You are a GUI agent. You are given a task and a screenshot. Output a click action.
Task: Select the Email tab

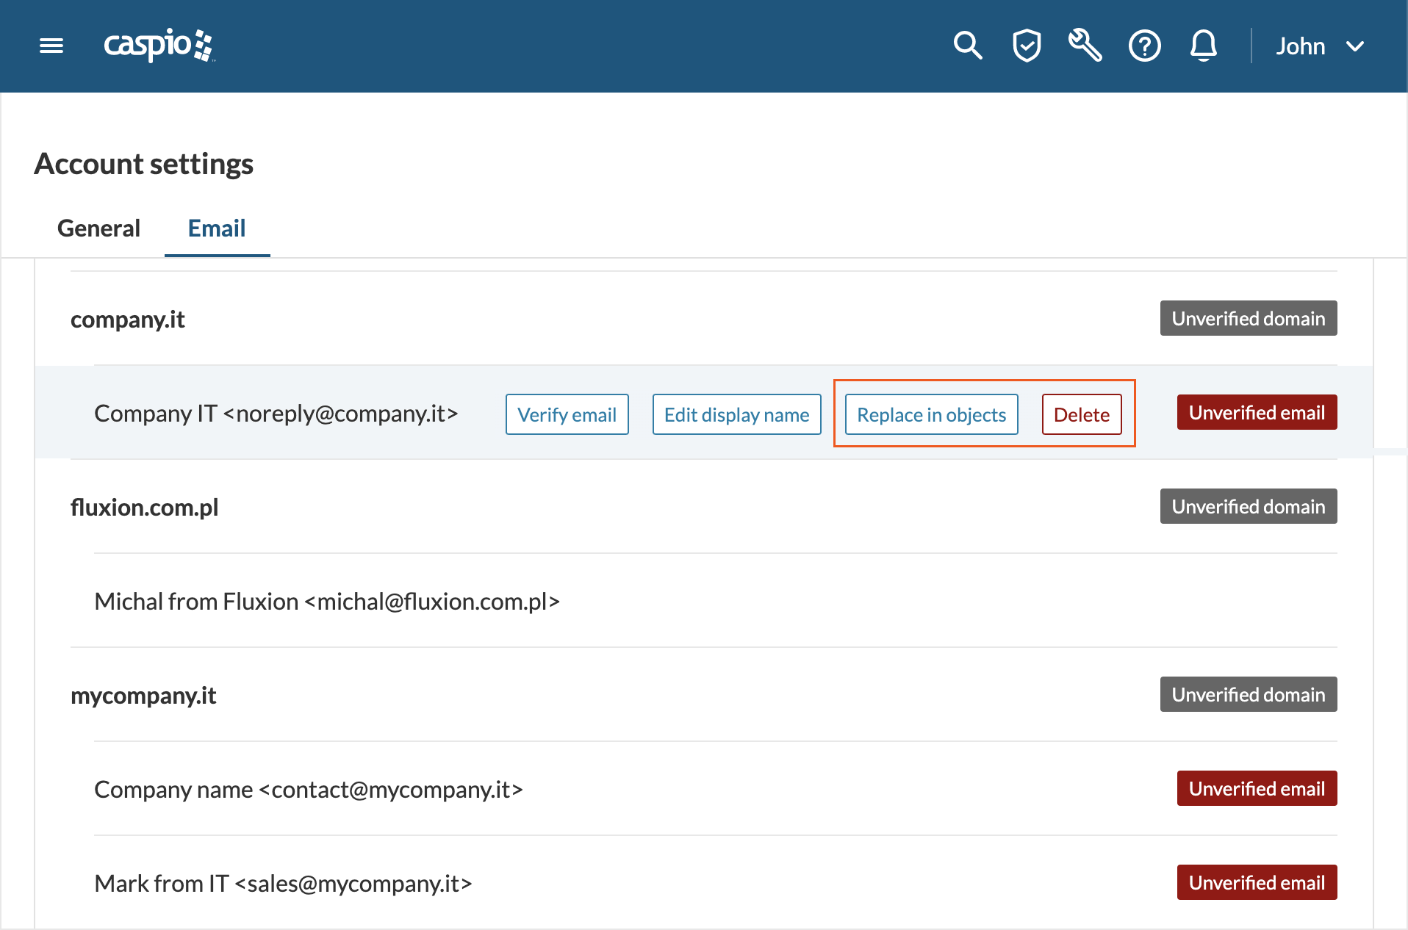(217, 228)
